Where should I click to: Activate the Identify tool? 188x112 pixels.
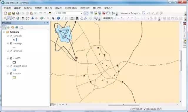tap(58, 18)
